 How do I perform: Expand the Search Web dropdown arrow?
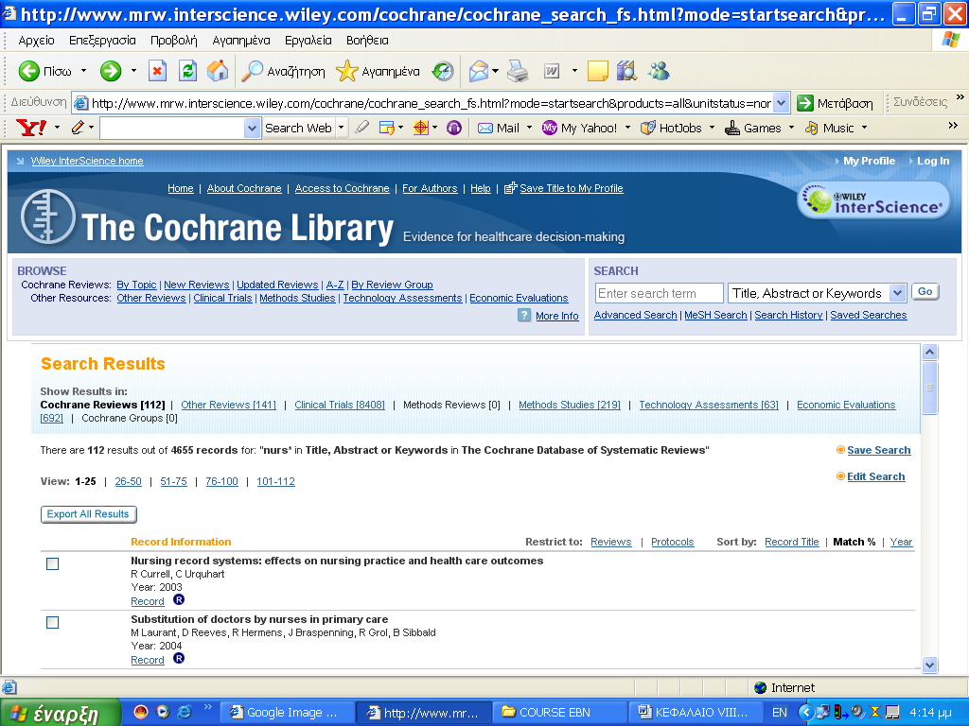[x=341, y=128]
